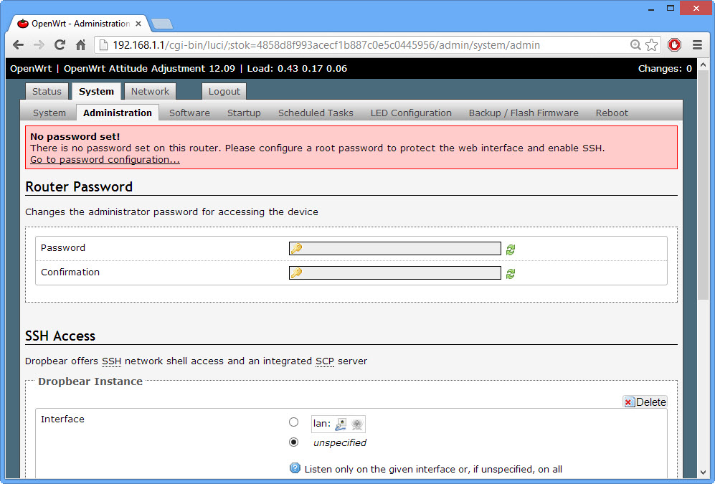
Task: Click the SSH Access heading
Action: pos(60,336)
